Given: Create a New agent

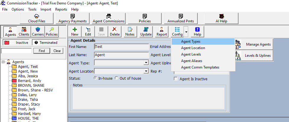Looking at the screenshot, I should tap(75, 31).
